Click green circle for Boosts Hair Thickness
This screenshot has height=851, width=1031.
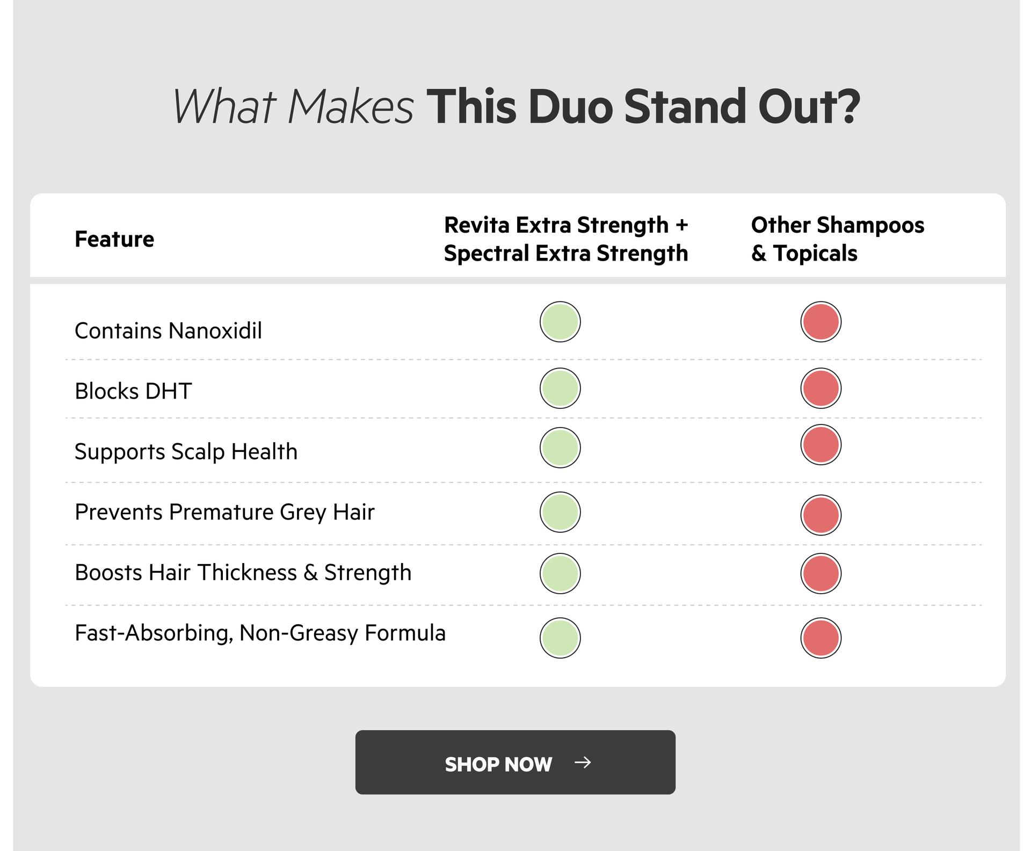(560, 573)
